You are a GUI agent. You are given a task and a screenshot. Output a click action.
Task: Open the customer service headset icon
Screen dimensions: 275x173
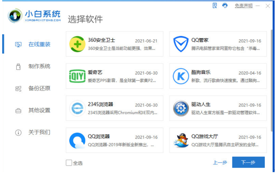[225, 6]
